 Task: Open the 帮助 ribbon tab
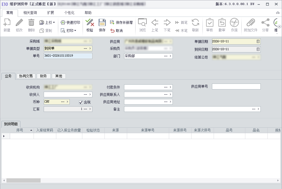pyautogui.click(x=88, y=13)
